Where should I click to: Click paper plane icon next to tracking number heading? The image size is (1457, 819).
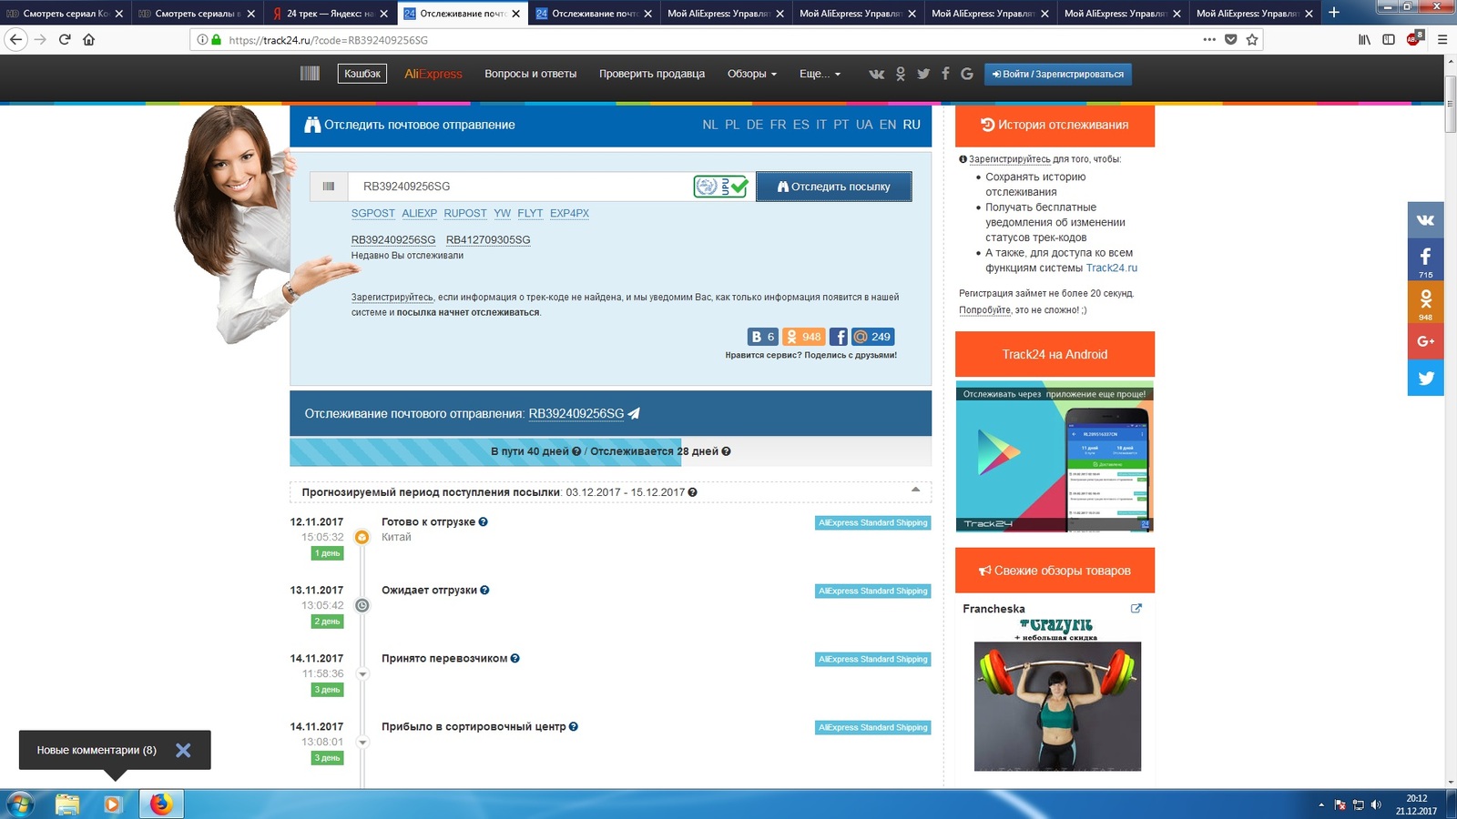click(x=635, y=413)
